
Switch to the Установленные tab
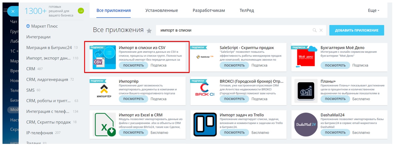(162, 11)
